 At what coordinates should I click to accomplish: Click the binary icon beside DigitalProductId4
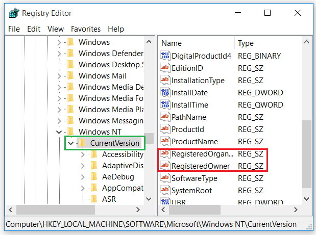point(165,56)
